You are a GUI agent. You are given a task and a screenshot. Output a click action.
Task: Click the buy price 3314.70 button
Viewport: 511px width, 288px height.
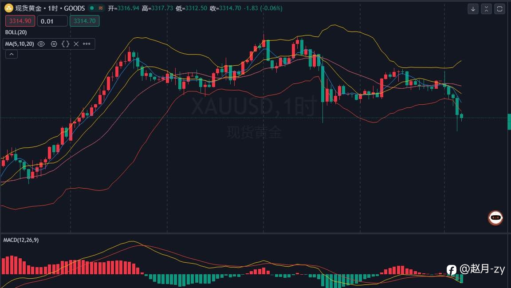click(84, 21)
